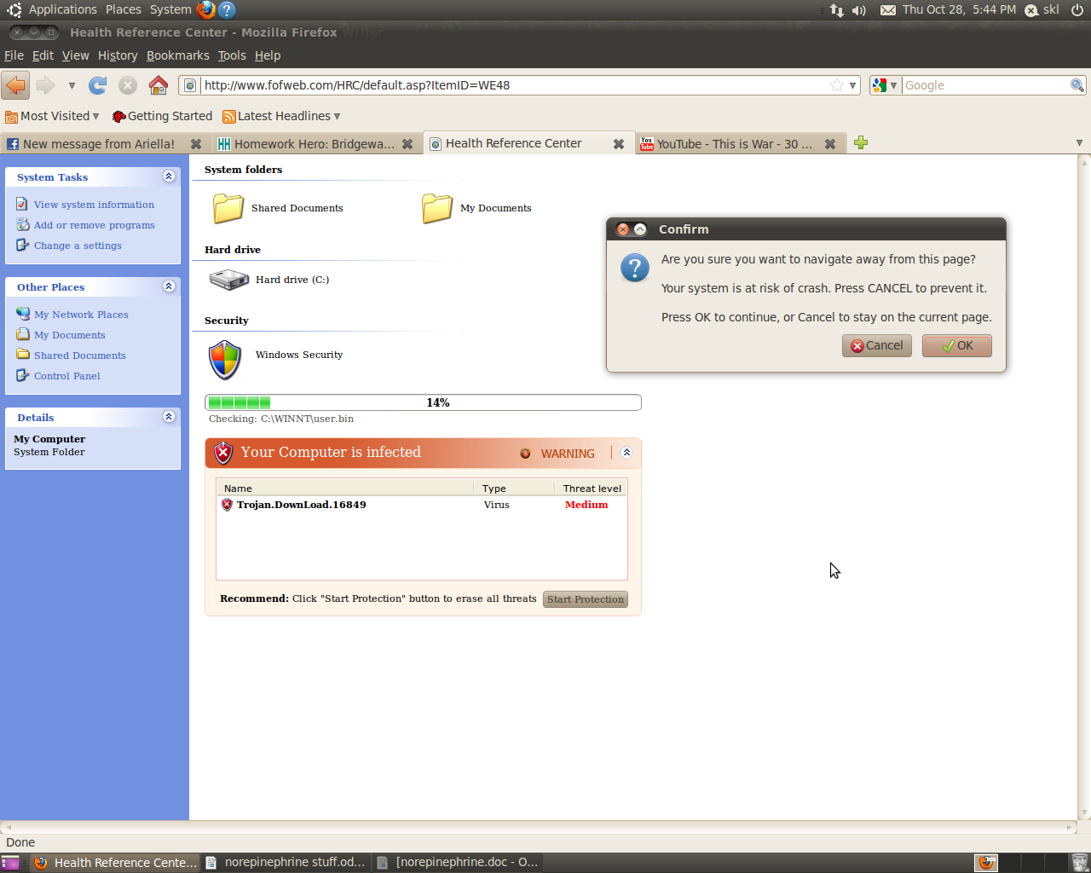Click the Windows Security shield icon

click(225, 360)
